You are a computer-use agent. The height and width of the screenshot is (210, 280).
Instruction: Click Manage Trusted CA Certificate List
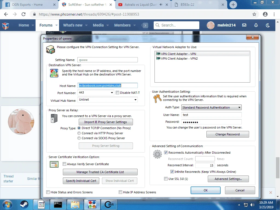(100, 172)
